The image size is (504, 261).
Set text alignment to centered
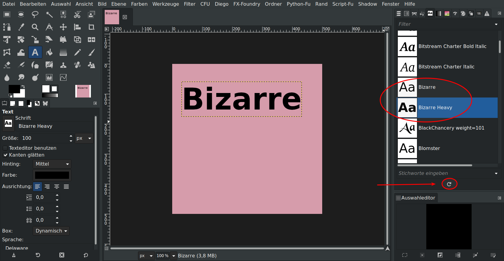pos(57,187)
